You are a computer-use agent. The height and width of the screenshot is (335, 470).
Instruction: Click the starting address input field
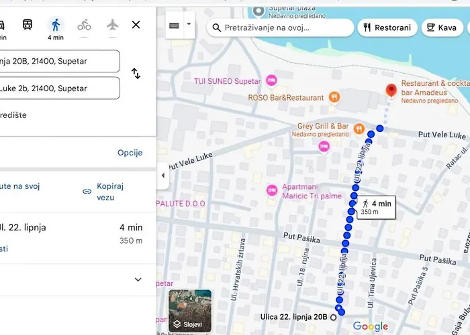point(59,61)
